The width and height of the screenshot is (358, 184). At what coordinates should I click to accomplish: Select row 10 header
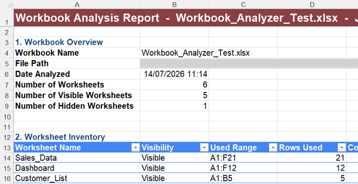point(7,117)
